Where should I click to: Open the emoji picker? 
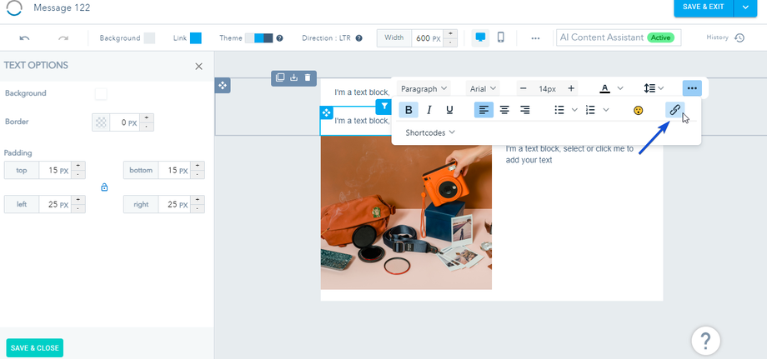[x=638, y=111]
